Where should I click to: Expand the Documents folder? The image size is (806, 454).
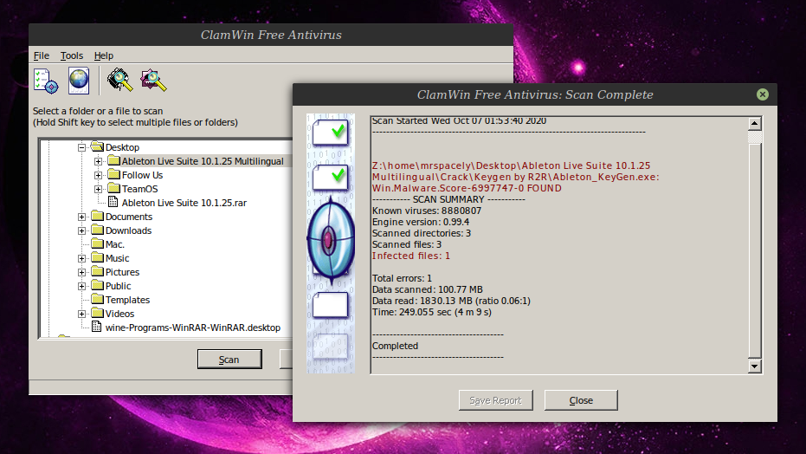pos(81,217)
